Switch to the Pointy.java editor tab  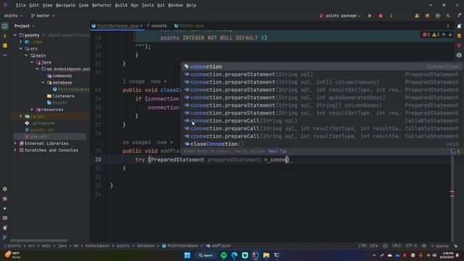[x=189, y=26]
